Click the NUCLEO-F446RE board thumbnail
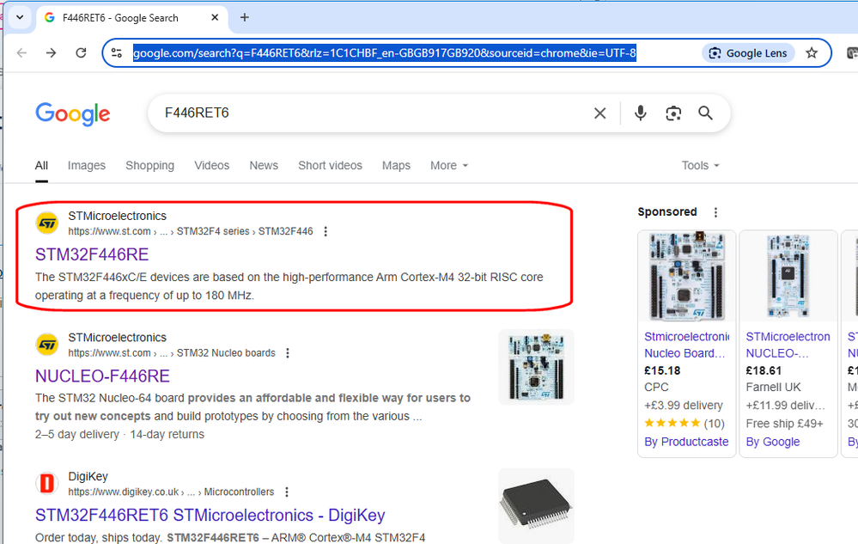The image size is (858, 544). (536, 367)
